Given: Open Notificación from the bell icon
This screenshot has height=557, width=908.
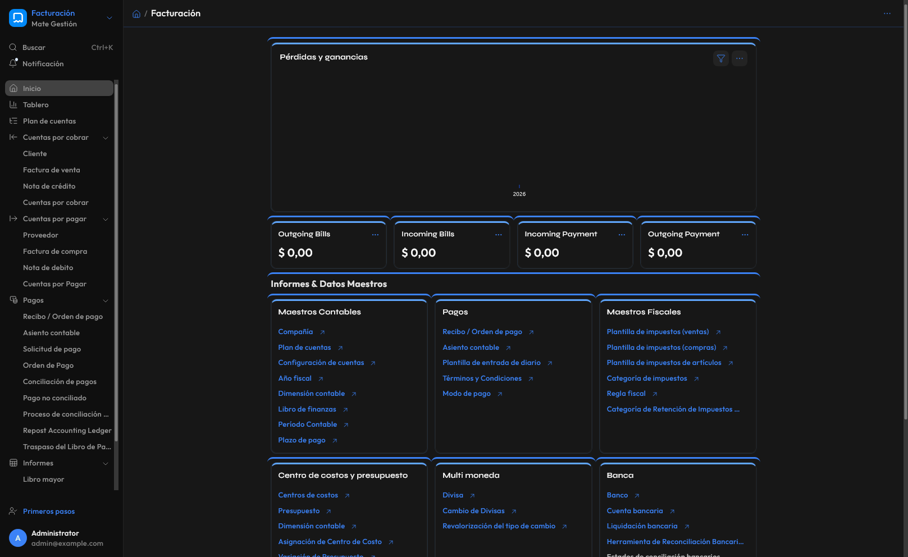Looking at the screenshot, I should click(13, 63).
